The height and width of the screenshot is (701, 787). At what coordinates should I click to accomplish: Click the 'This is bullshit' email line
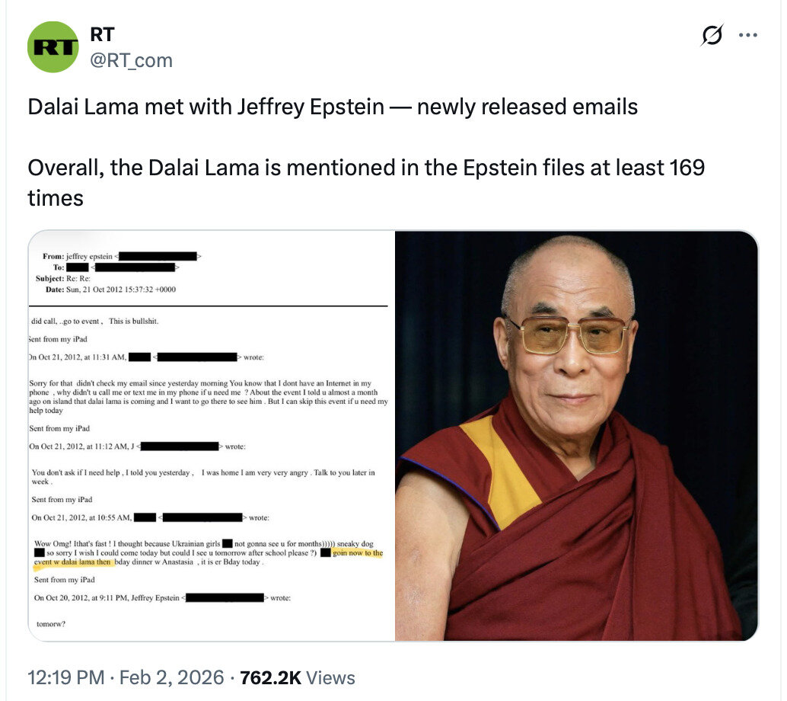[133, 321]
